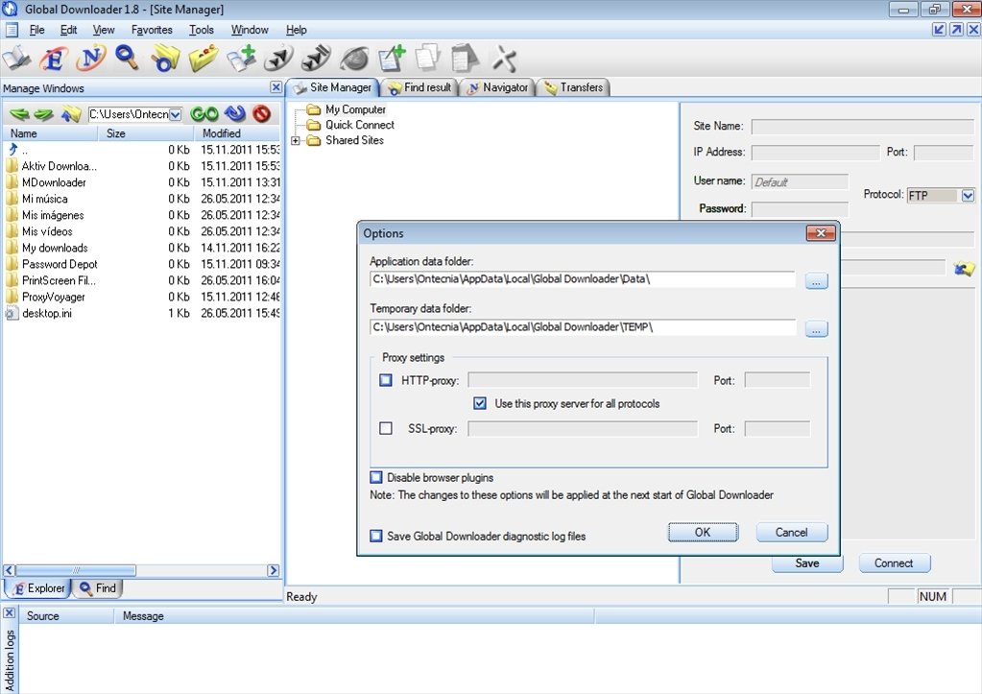Check Save Global Downloader diagnostic log files
Viewport: 982px width, 694px height.
tap(375, 536)
